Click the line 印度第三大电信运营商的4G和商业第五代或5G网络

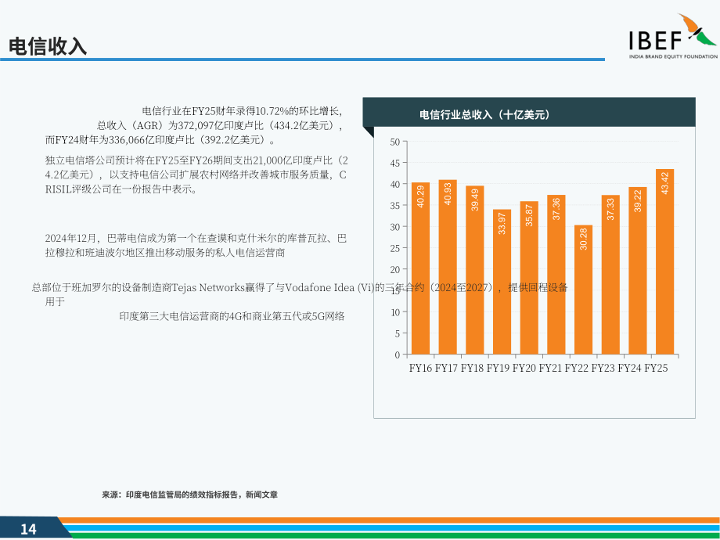click(232, 316)
